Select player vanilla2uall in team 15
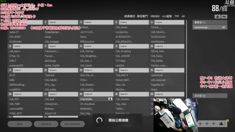This screenshot has height=132, width=235. point(167,75)
